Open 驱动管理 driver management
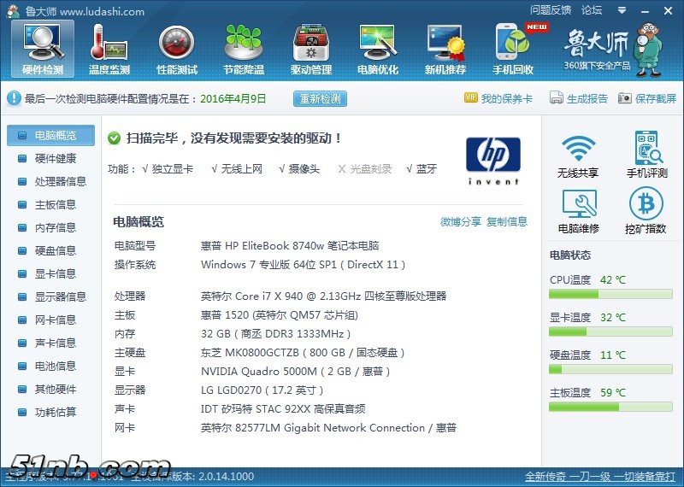This screenshot has width=684, height=487. click(x=311, y=48)
